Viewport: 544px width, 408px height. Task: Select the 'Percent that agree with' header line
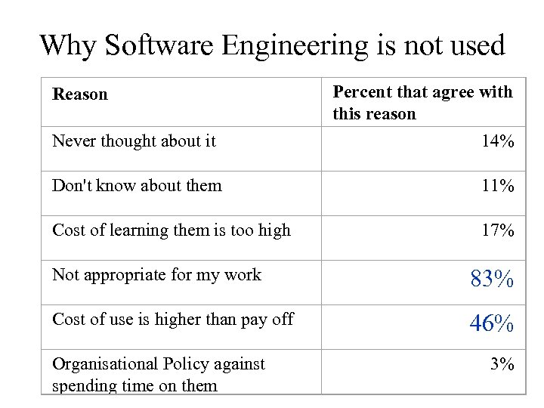click(x=422, y=92)
